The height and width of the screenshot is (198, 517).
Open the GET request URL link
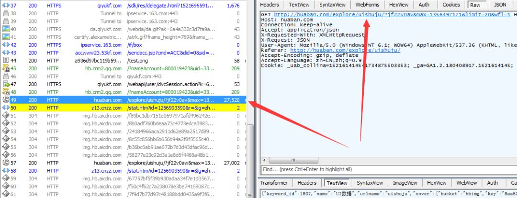[392, 14]
